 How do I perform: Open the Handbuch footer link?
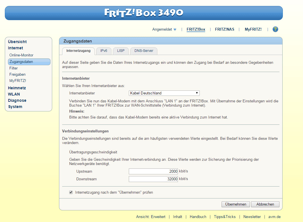(x=198, y=217)
